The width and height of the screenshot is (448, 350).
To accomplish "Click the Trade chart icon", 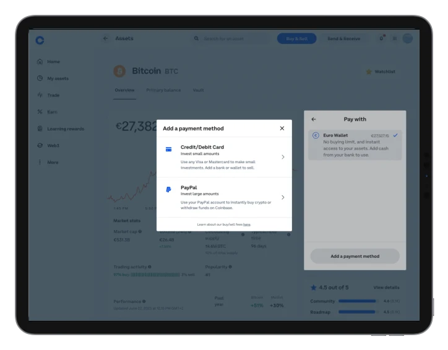I will click(40, 95).
